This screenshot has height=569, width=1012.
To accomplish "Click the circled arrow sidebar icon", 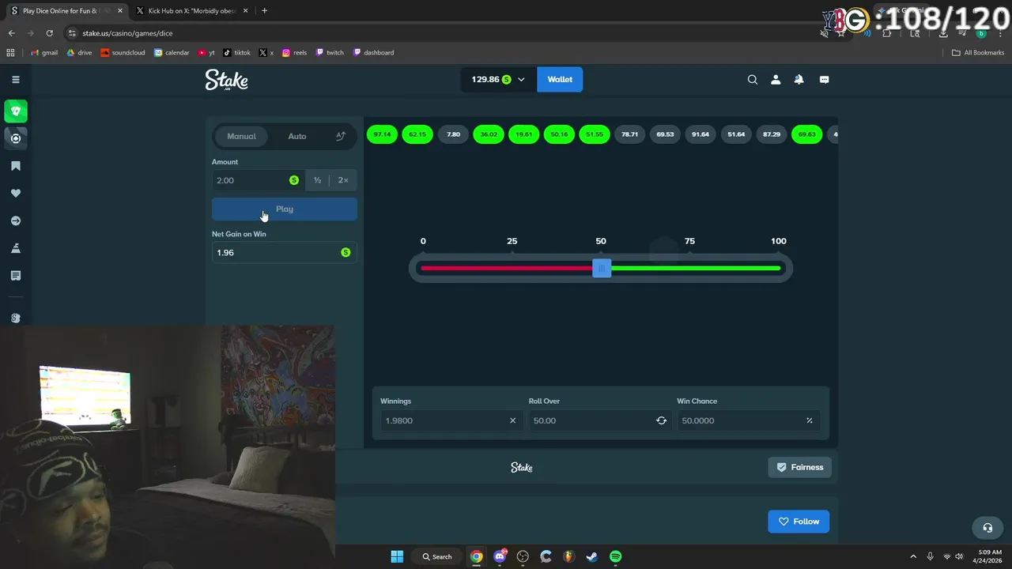I will click(x=16, y=221).
